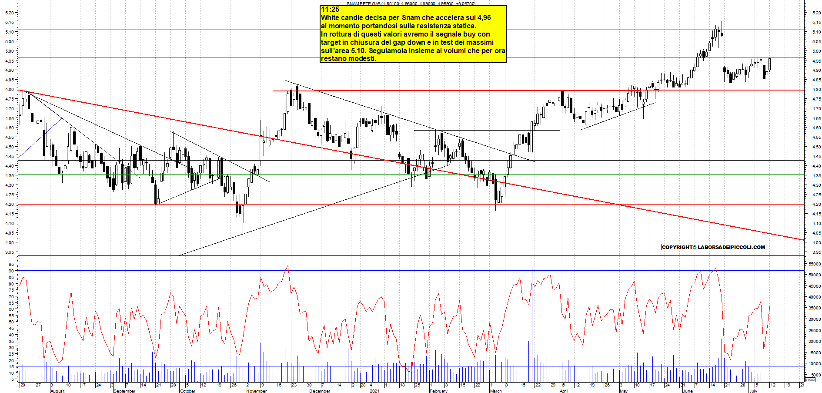This screenshot has height=393, width=822.
Task: Click the x1000 volume multiplier label
Action: click(x=810, y=380)
